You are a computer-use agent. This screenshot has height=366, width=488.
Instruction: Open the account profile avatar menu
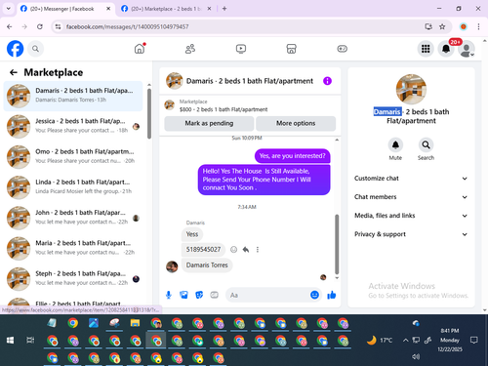467,49
